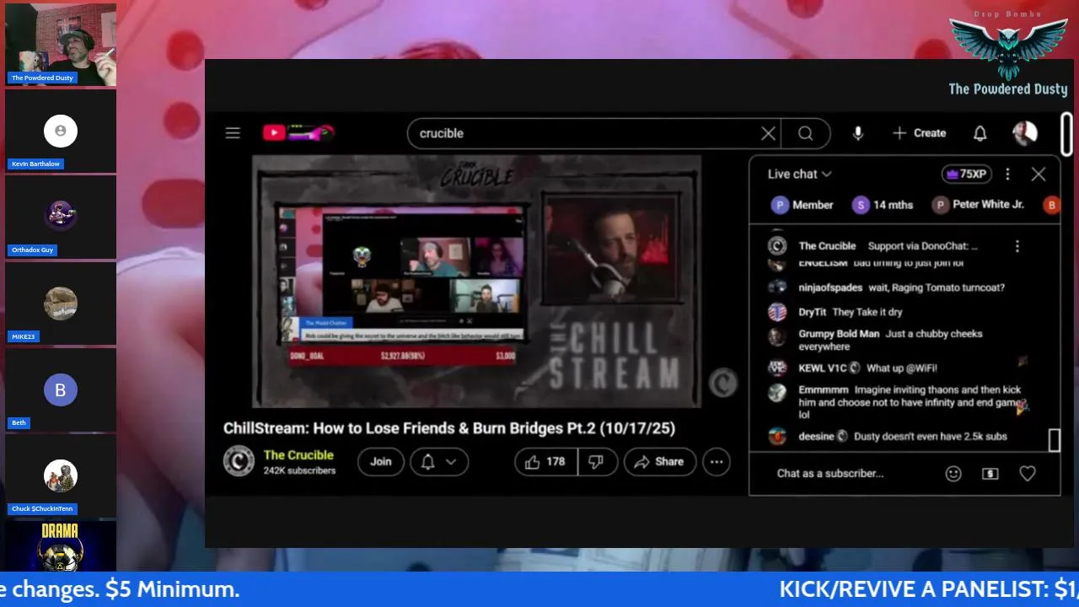Viewport: 1079px width, 607px height.
Task: Select the MIKE23 participant tile
Action: click(61, 303)
